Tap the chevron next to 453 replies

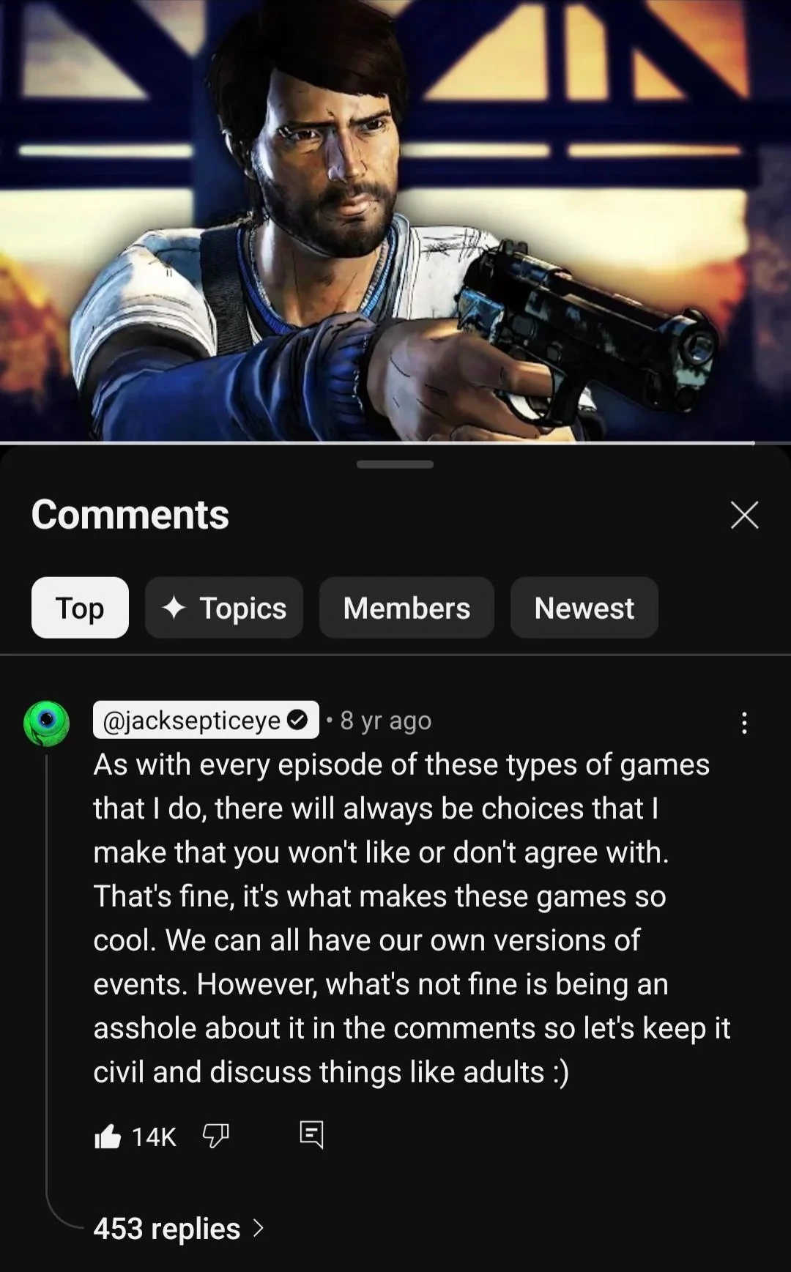258,1228
